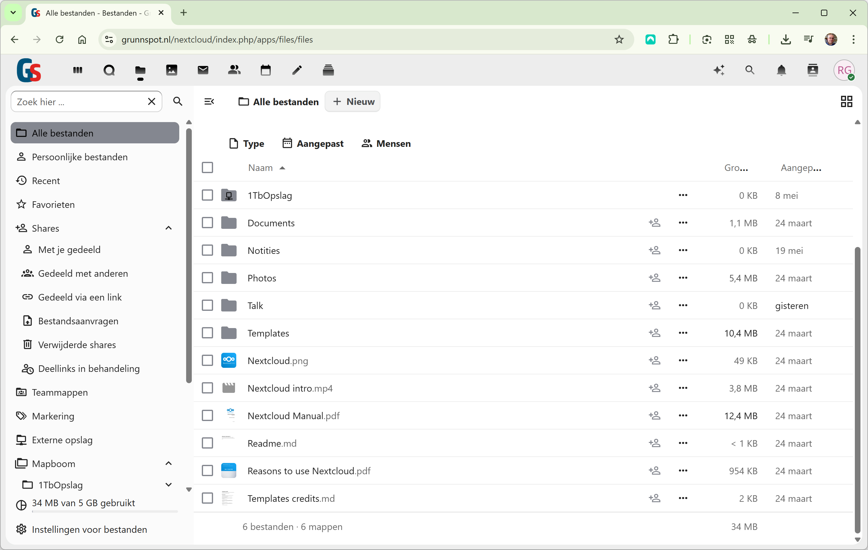The height and width of the screenshot is (550, 868).
Task: Open Instellingen voor bestanden
Action: click(x=89, y=529)
